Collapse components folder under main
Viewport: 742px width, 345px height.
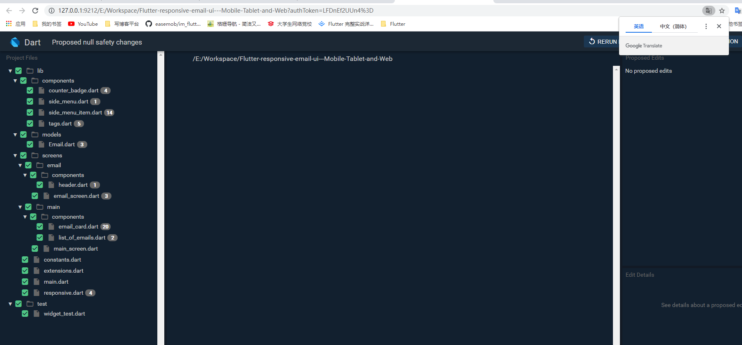(x=25, y=217)
